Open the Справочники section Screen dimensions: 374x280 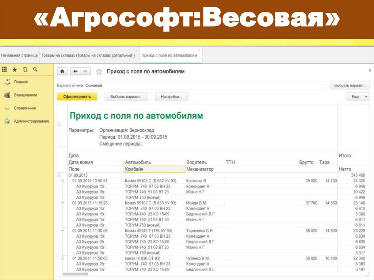(x=25, y=108)
